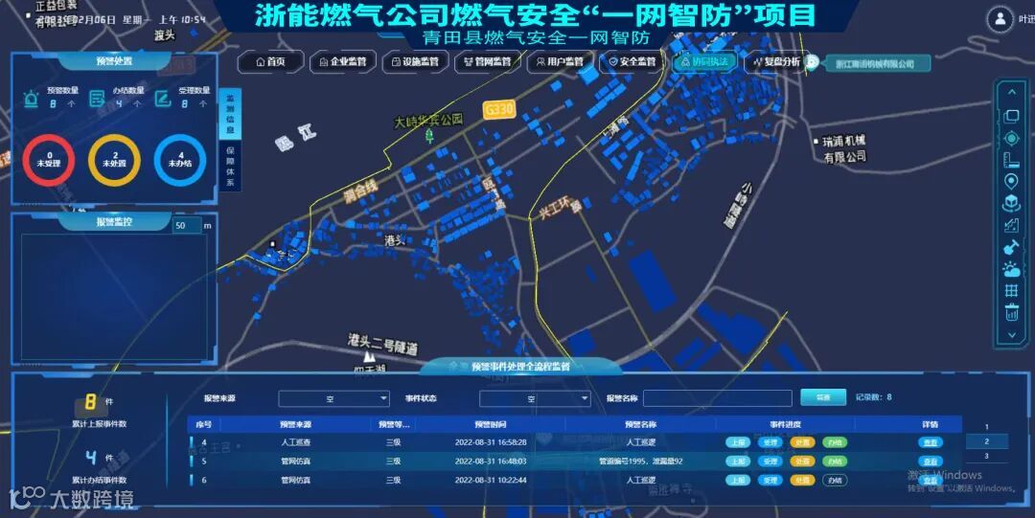The width and height of the screenshot is (1035, 518).
Task: Click 上报 stage button in row 4
Action: click(737, 442)
